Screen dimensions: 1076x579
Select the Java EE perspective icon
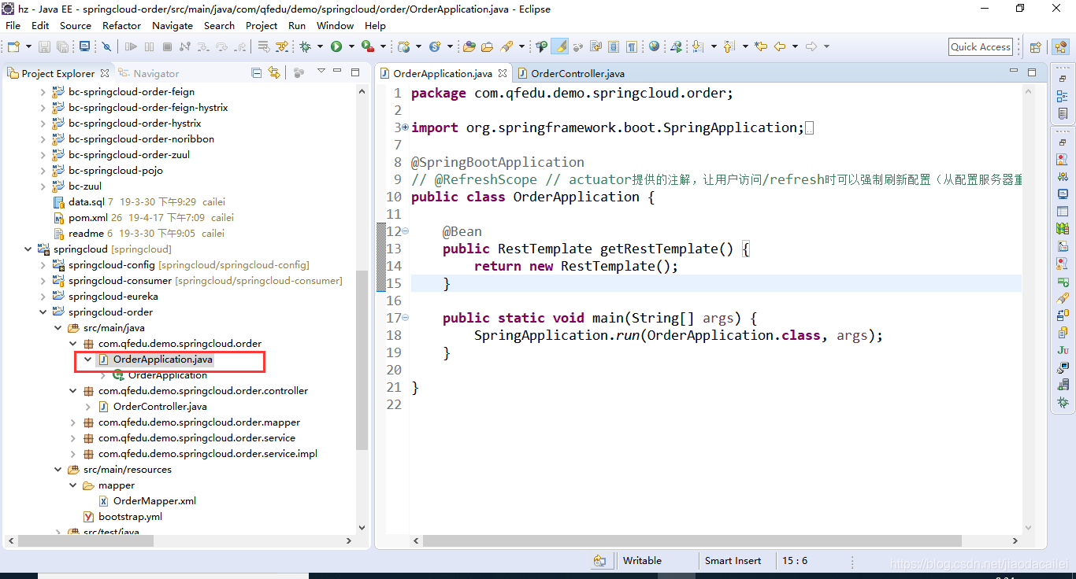1060,47
